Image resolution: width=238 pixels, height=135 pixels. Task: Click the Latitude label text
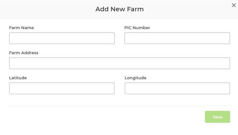point(18,78)
